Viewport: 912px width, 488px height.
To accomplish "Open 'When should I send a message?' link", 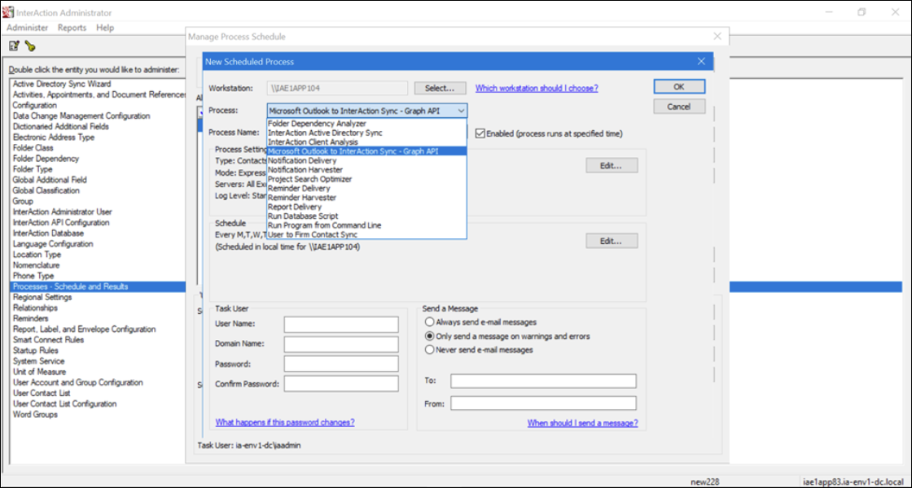I will click(x=582, y=423).
